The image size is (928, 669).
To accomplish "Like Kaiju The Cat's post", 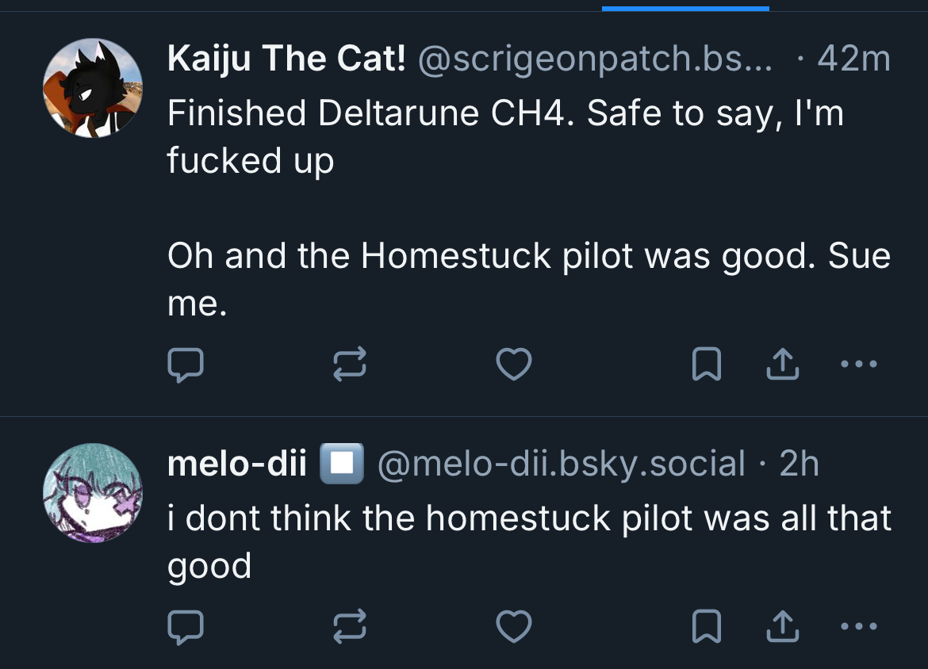I will click(x=513, y=365).
